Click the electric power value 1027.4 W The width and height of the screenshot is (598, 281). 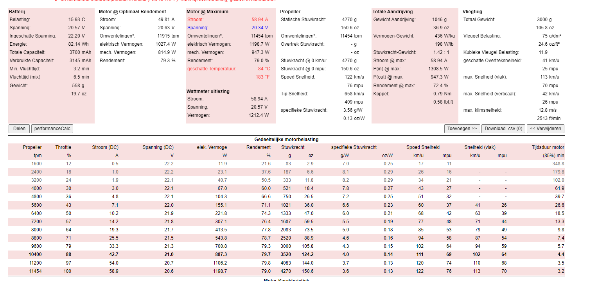point(166,44)
